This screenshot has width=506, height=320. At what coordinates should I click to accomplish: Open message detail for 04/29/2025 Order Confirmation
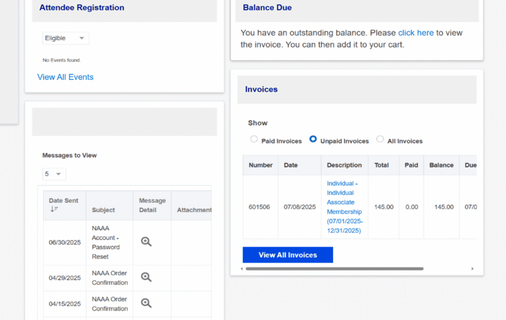click(x=146, y=277)
